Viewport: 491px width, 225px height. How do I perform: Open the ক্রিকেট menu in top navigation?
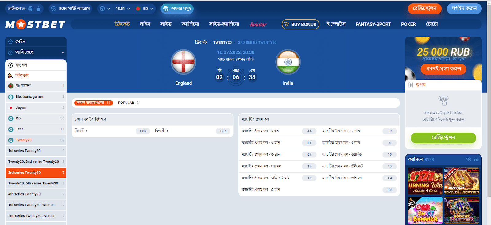click(122, 24)
